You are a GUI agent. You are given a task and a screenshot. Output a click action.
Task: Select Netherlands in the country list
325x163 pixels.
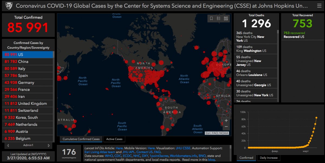(27, 124)
